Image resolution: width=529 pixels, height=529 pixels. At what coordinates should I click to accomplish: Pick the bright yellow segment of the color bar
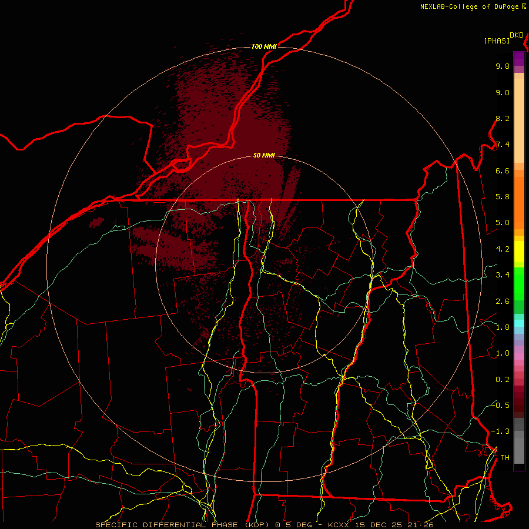[519, 252]
